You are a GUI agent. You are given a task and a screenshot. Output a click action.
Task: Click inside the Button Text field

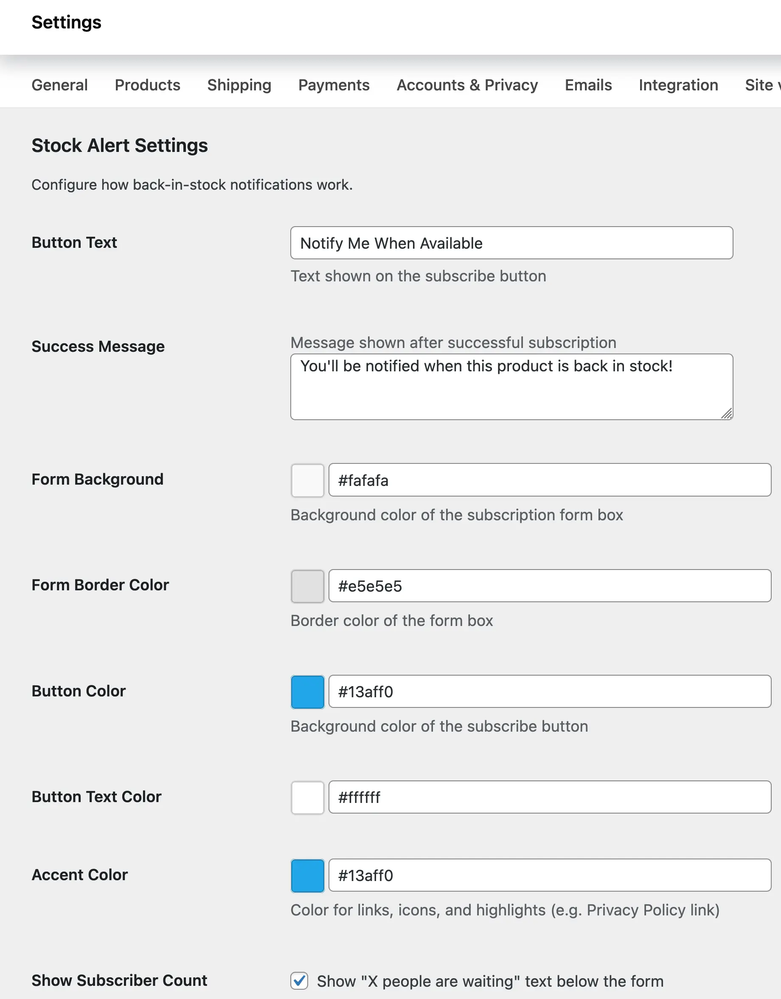click(511, 243)
